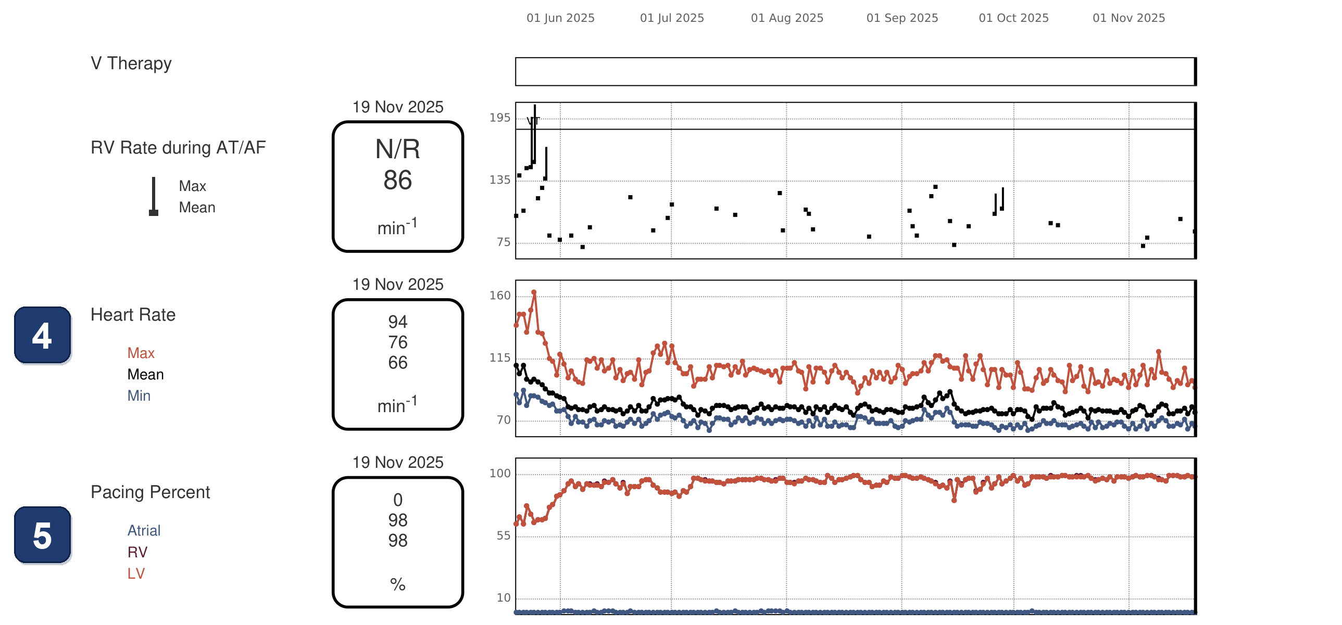Screen dimensions: 1342x625
Task: Click the Max/Mean legend marker under RV Rate
Action: coord(153,196)
